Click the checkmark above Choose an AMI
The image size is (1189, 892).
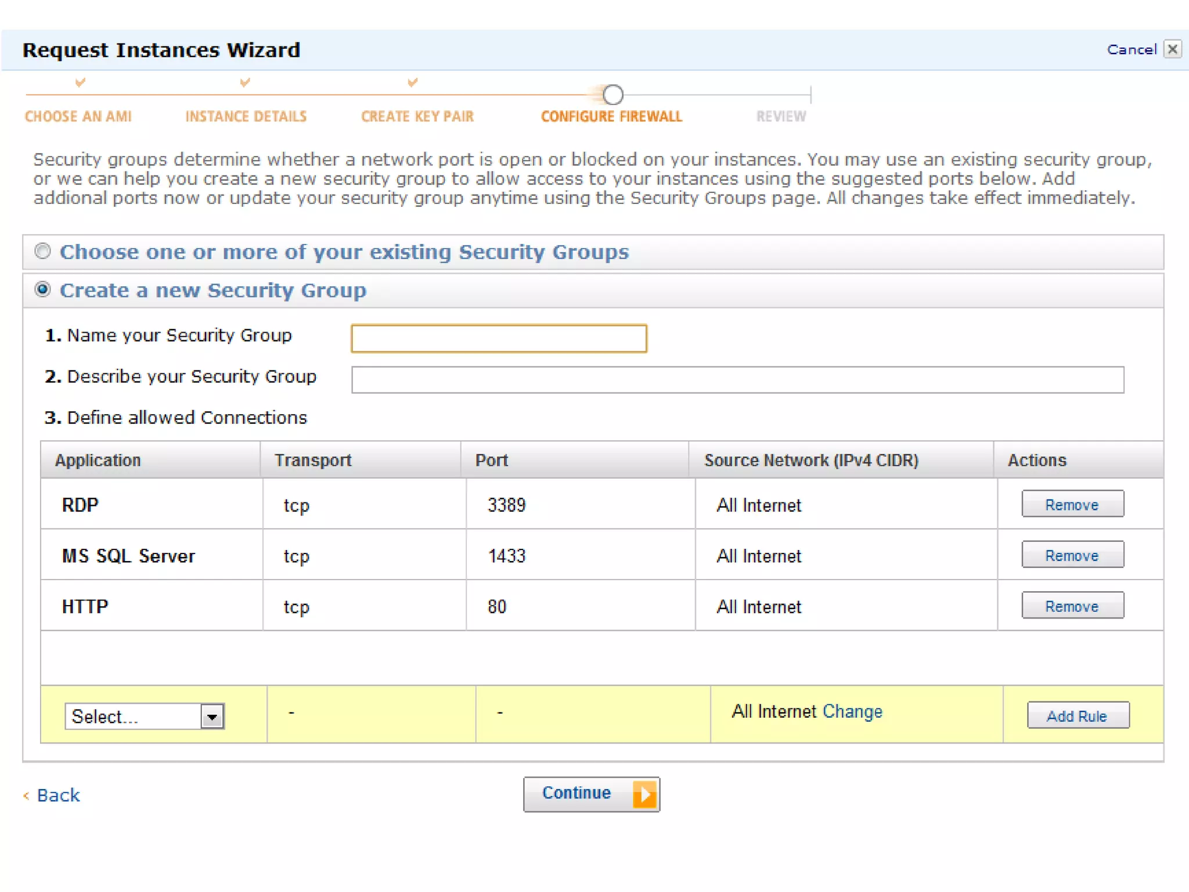80,82
